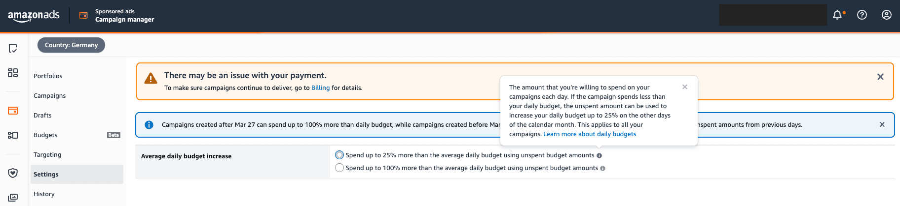The width and height of the screenshot is (900, 206).
Task: Click info icon next to 100% budget option
Action: click(603, 169)
